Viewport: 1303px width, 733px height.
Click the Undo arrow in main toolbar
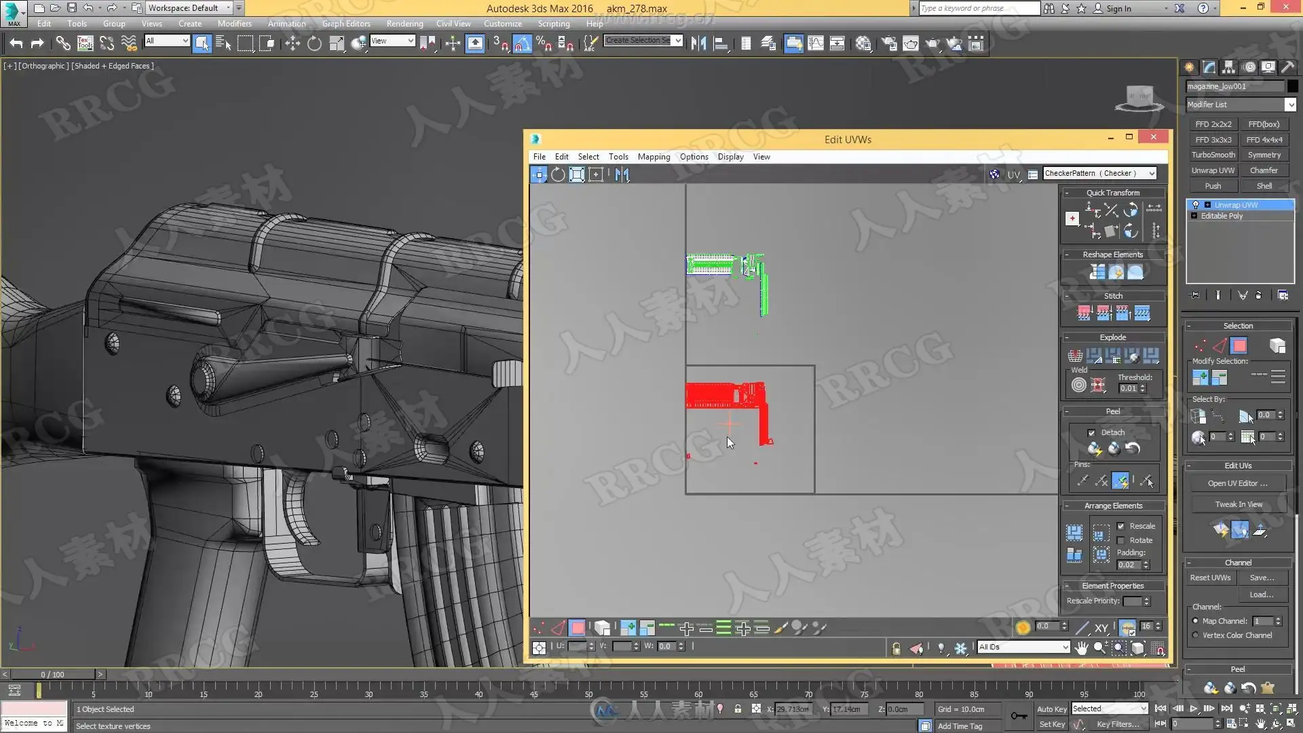click(16, 44)
